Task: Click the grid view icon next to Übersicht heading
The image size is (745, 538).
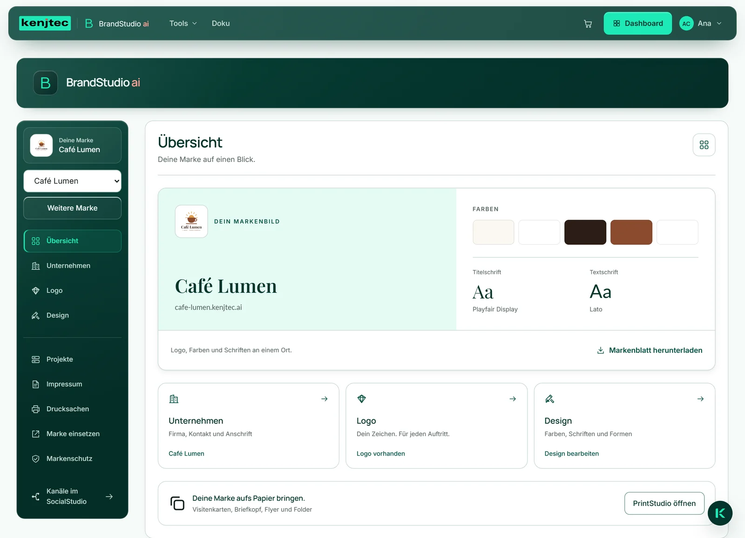Action: [704, 145]
